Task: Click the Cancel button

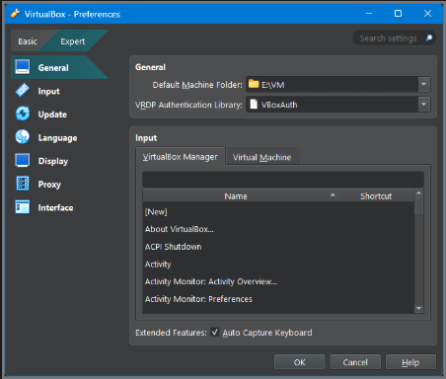Action: tap(355, 362)
